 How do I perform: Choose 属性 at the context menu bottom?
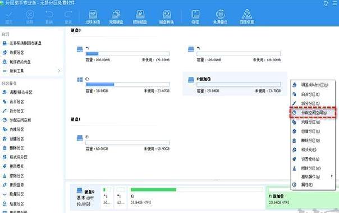point(313,185)
